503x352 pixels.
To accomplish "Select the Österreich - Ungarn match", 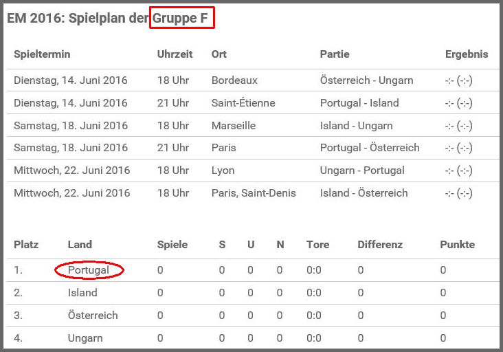I will coord(367,80).
